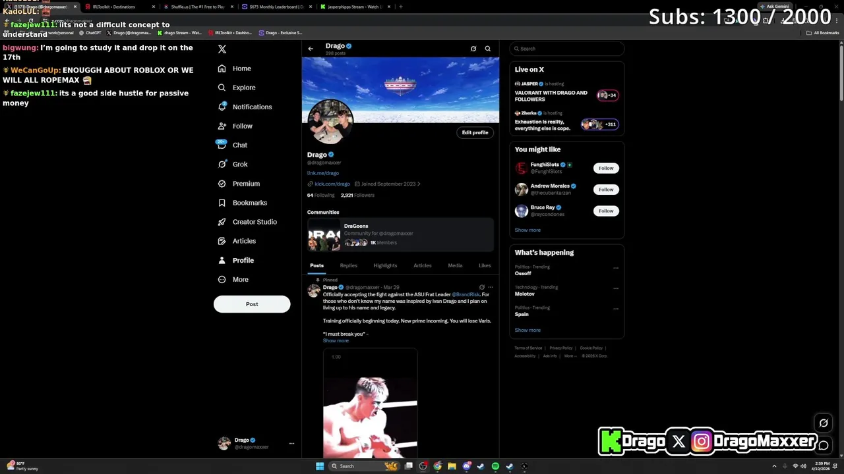Click the Grok icon on the pinned post

[481, 287]
